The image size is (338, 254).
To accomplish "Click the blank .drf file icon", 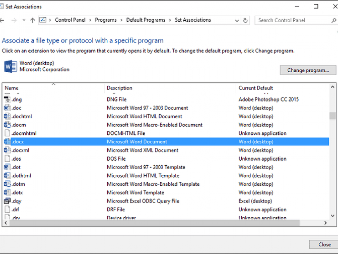I will [x=7, y=209].
